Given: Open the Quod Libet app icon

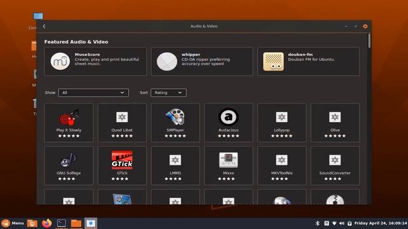Looking at the screenshot, I should coord(122,117).
